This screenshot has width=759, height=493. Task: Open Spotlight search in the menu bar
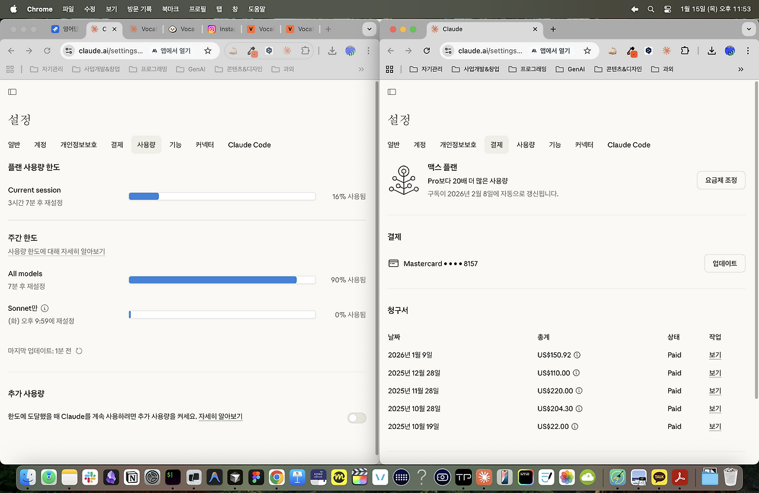[x=651, y=9]
